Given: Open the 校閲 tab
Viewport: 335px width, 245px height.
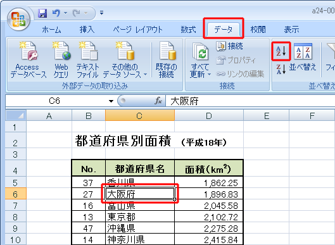Looking at the screenshot, I should 258,30.
